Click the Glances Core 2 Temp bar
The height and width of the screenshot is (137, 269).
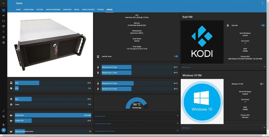(x=140, y=83)
